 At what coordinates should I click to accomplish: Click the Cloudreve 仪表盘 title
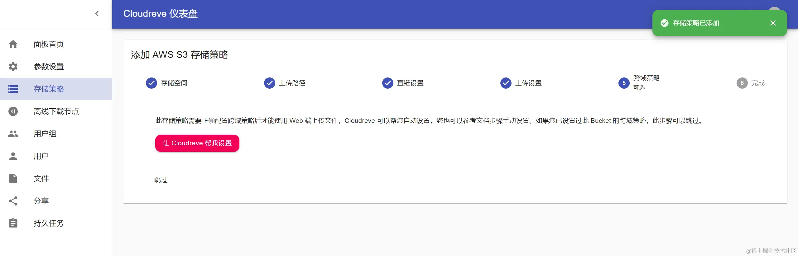click(x=161, y=14)
